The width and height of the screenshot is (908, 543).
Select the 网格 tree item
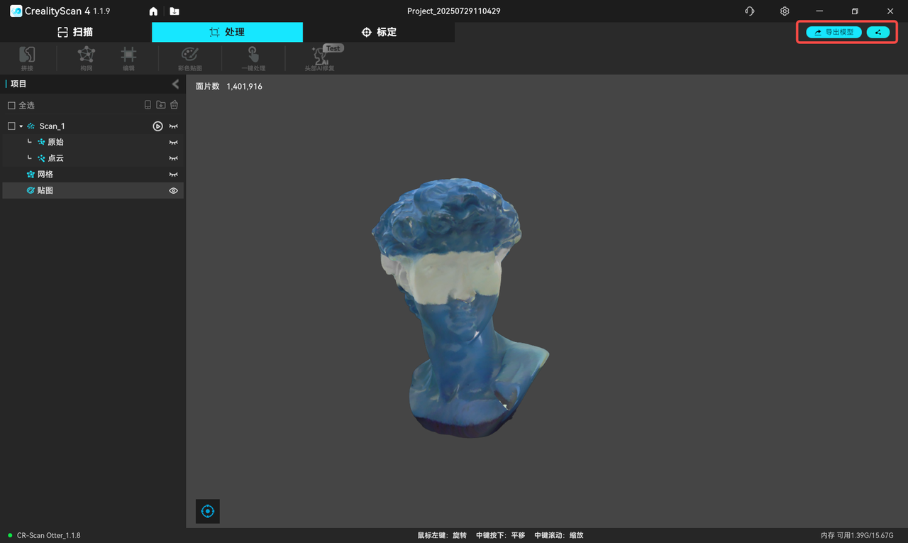pos(93,175)
